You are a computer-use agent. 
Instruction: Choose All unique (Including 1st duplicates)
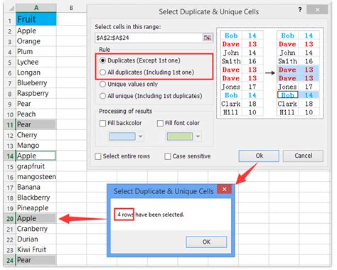151,96
